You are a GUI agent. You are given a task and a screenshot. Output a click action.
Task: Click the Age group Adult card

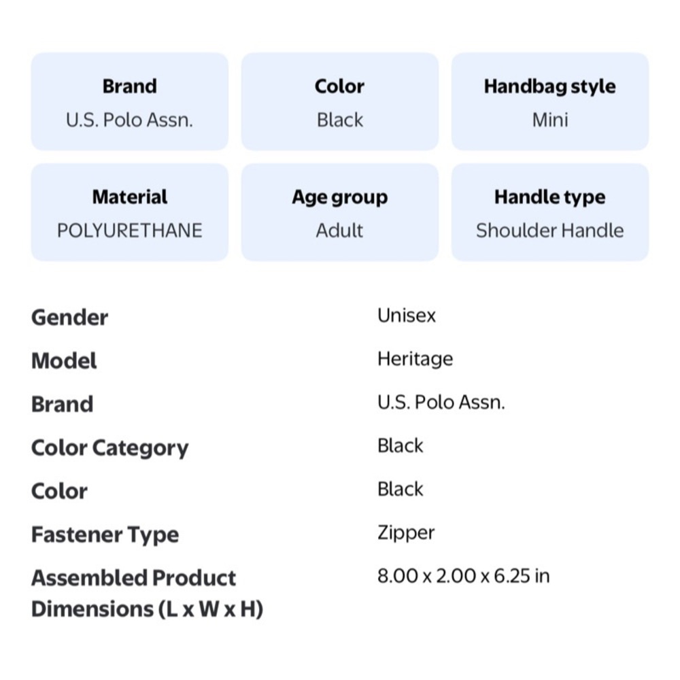[x=339, y=213]
